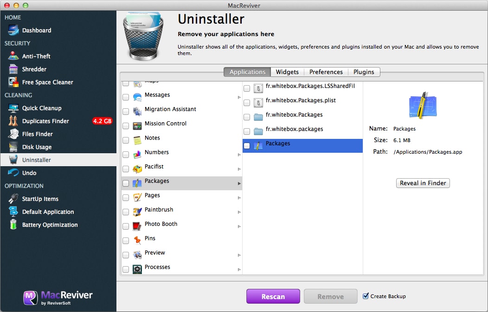This screenshot has height=312, width=488.
Task: Click the Rescan button
Action: click(x=273, y=296)
